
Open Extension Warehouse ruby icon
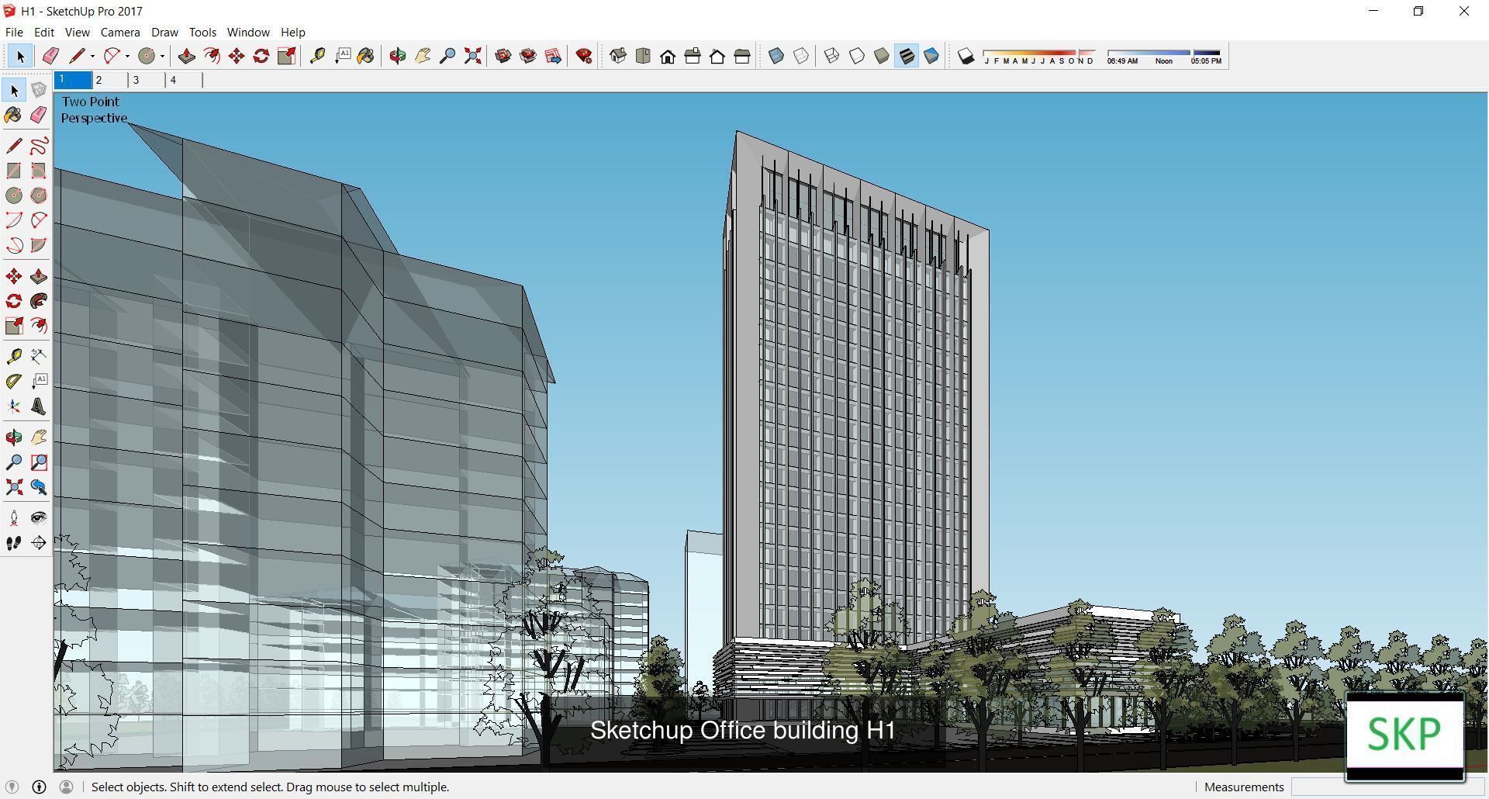point(584,56)
